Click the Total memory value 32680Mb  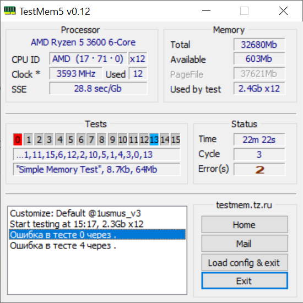click(x=259, y=44)
